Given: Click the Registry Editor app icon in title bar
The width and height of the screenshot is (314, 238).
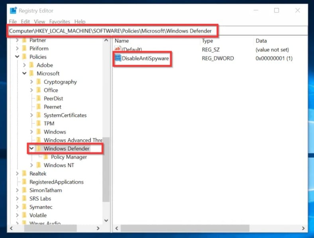Looking at the screenshot, I should pyautogui.click(x=14, y=10).
